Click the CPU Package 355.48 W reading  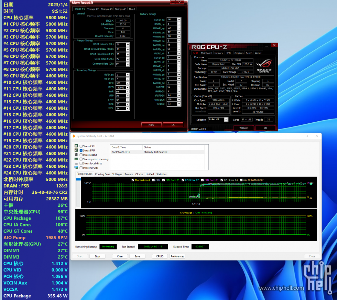pos(36,296)
